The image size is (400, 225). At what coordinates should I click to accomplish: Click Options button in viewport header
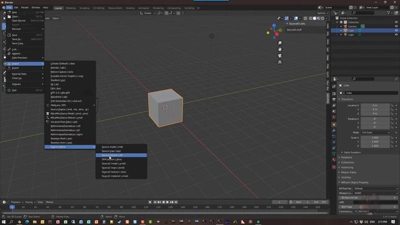click(322, 13)
